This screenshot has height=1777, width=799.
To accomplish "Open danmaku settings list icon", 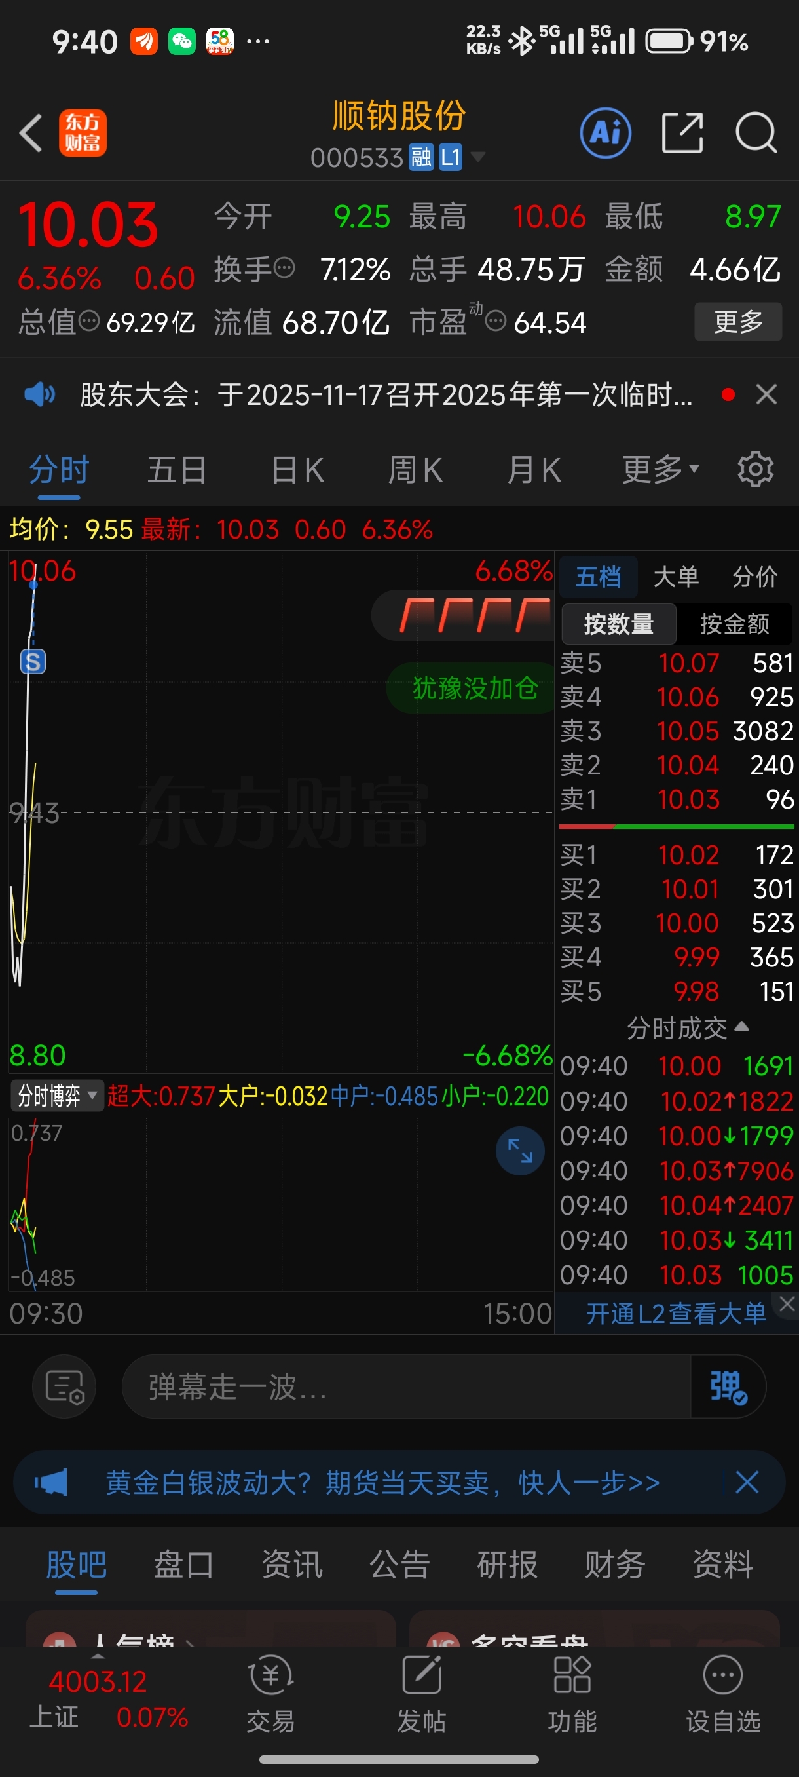I will pos(64,1386).
